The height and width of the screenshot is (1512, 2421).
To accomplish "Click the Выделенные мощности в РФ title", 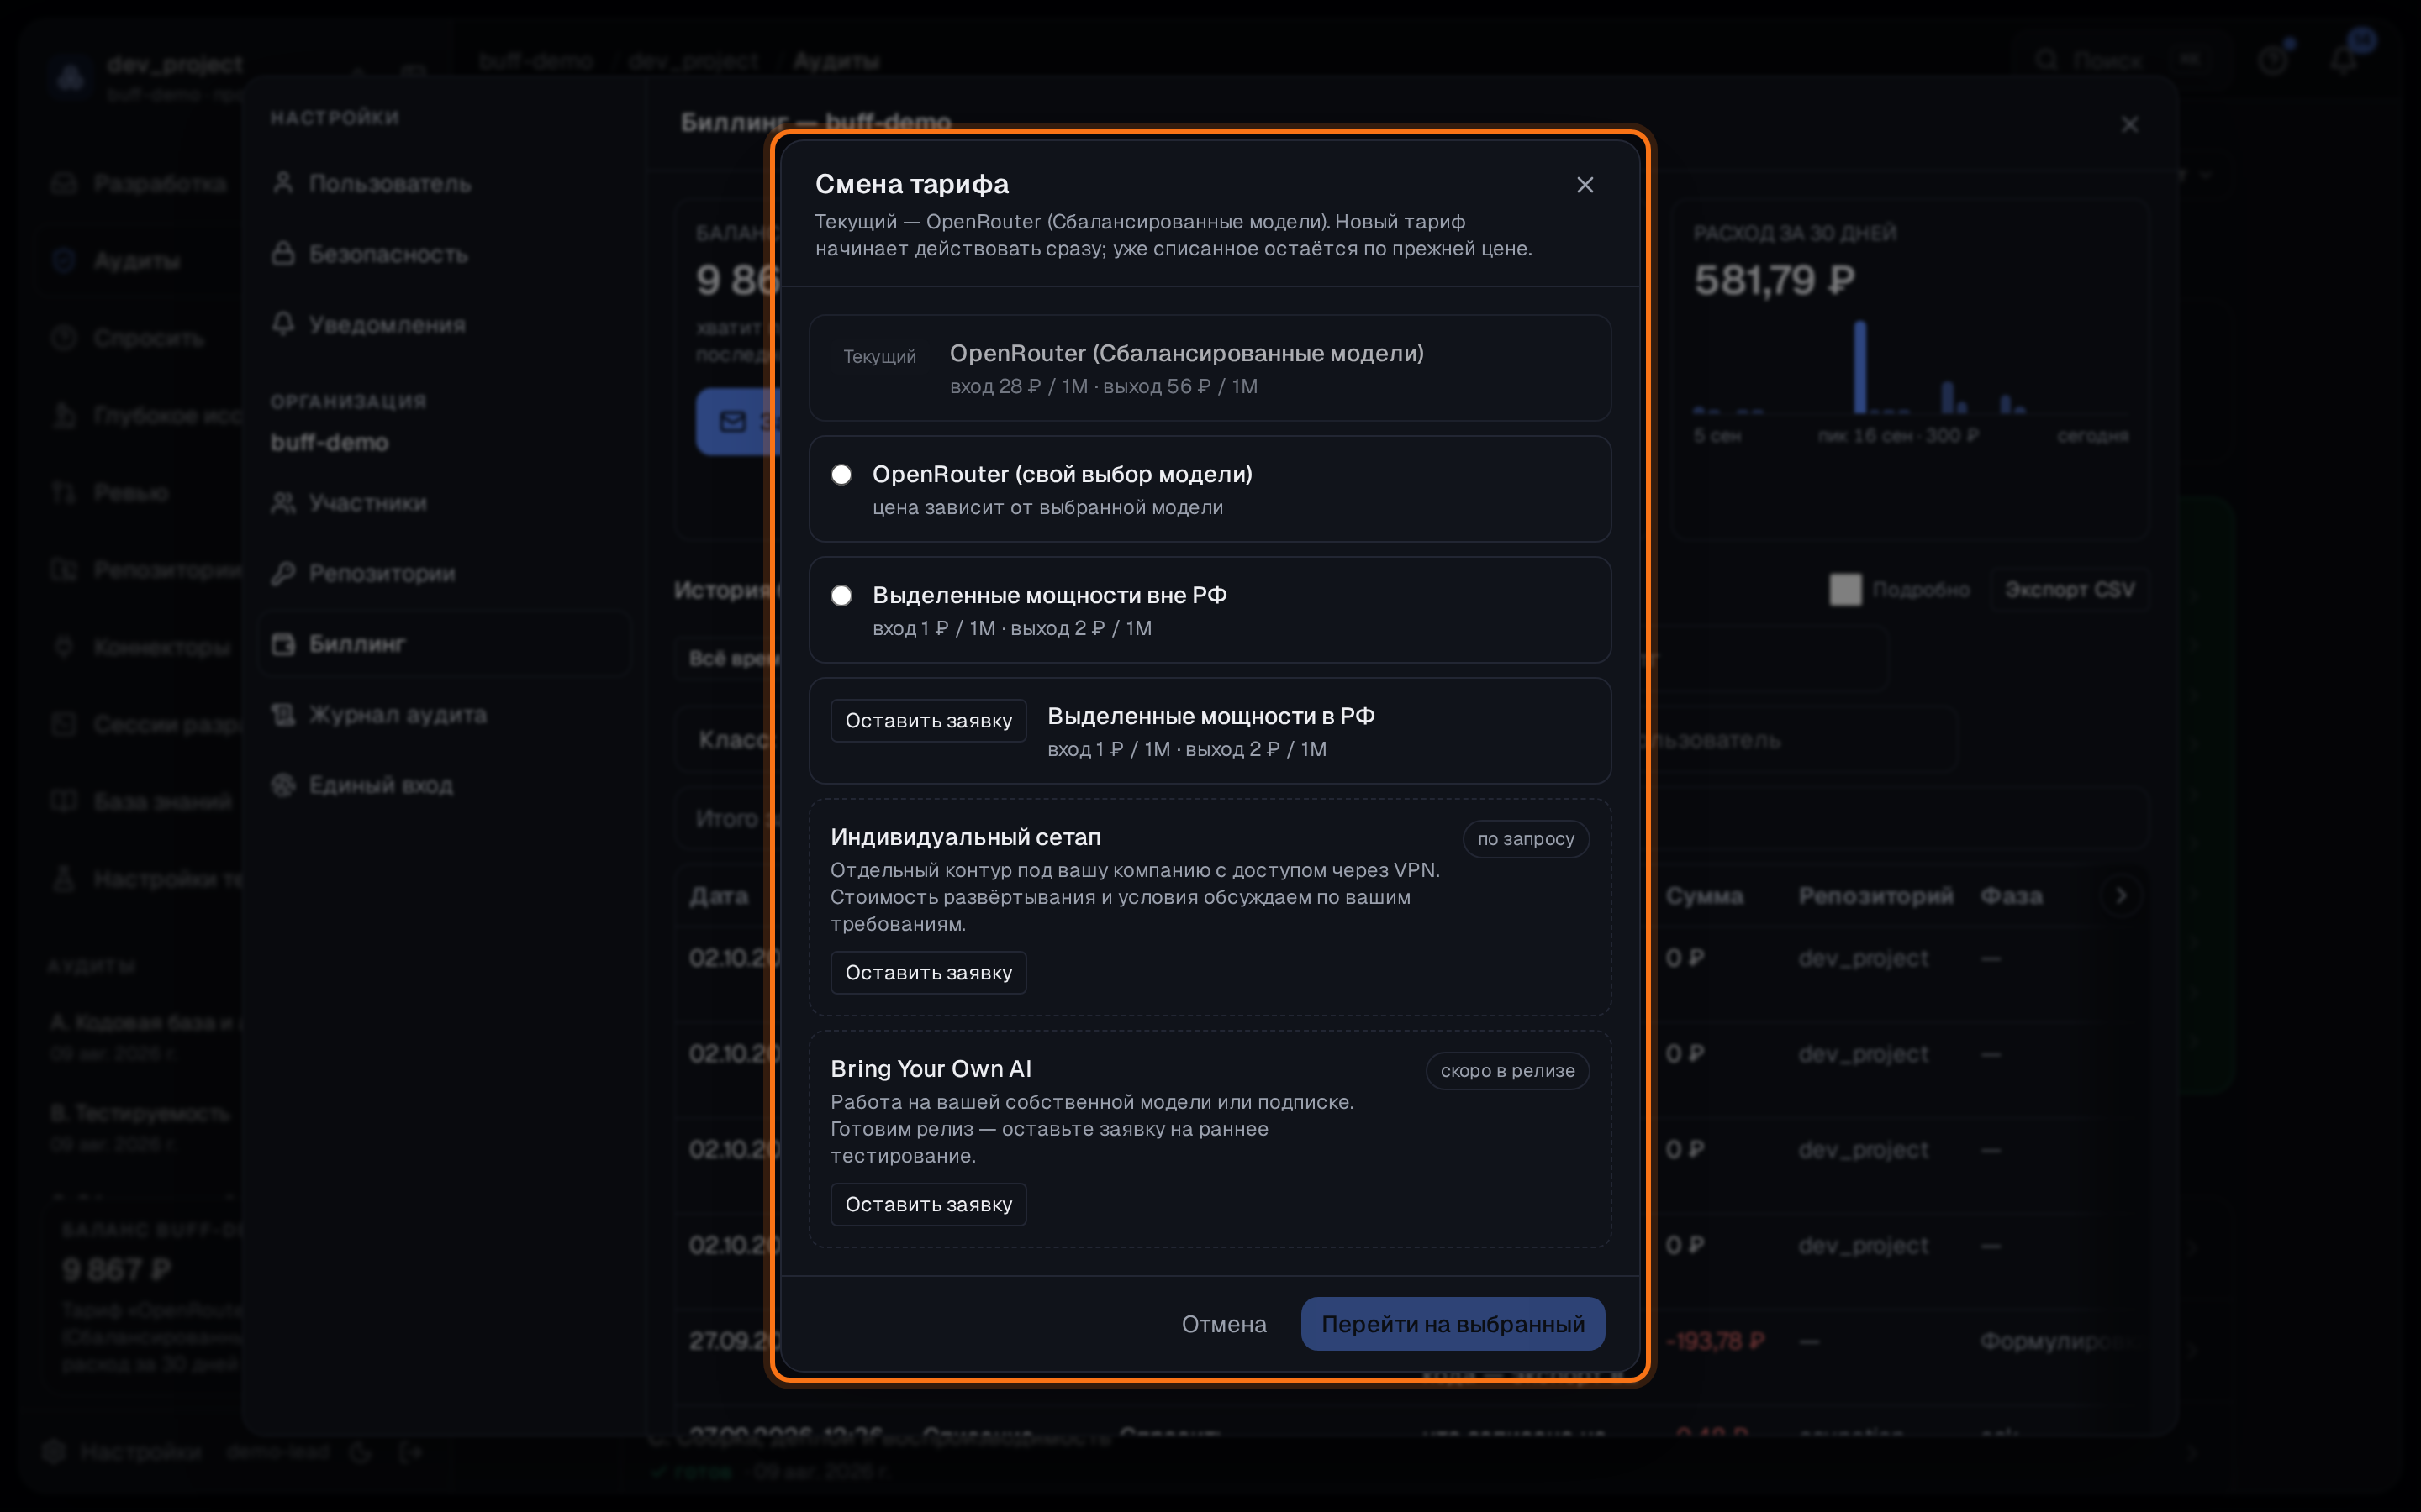I will pos(1210,716).
